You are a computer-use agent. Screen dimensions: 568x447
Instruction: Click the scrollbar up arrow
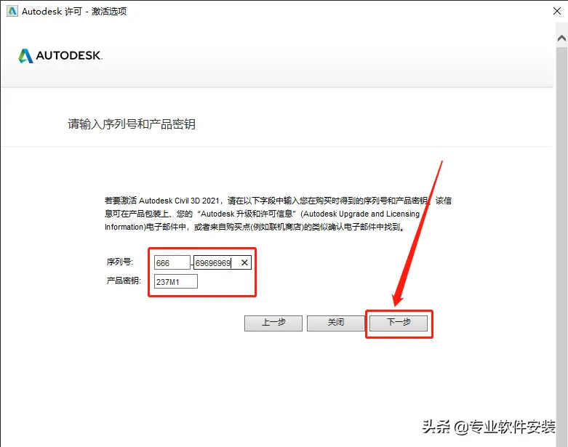(x=562, y=38)
